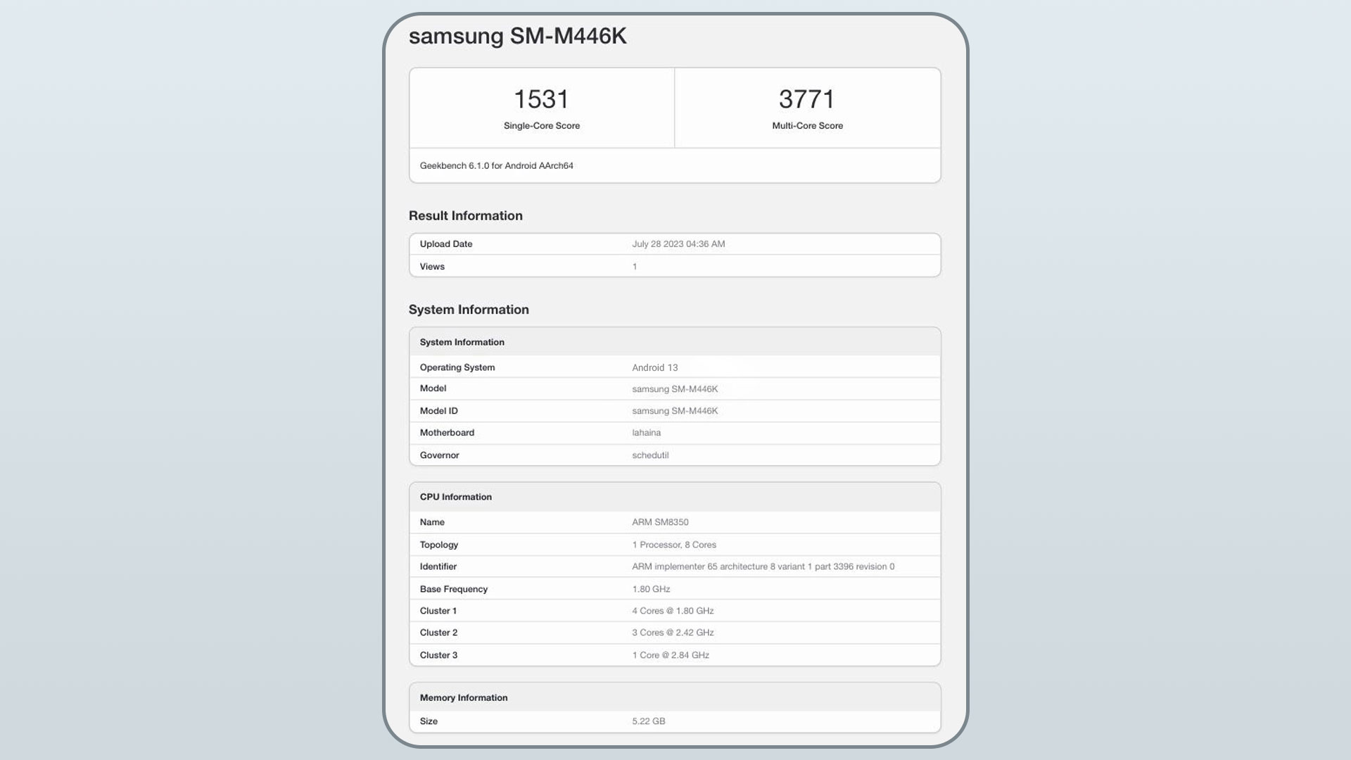
Task: Select the single-core score 1531
Action: point(541,99)
